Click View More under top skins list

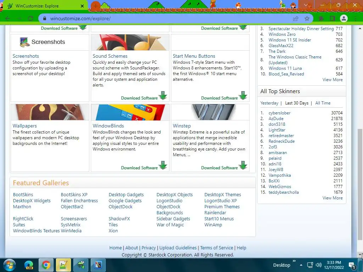coord(333,80)
